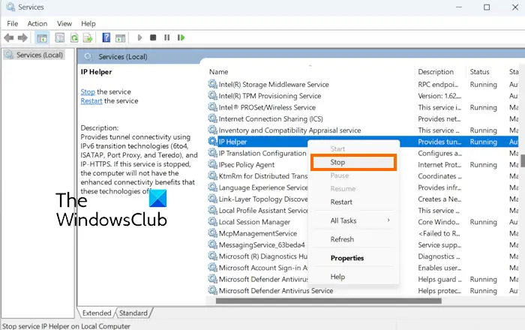Open Properties from the context menu
This screenshot has height=330, width=525.
[347, 258]
